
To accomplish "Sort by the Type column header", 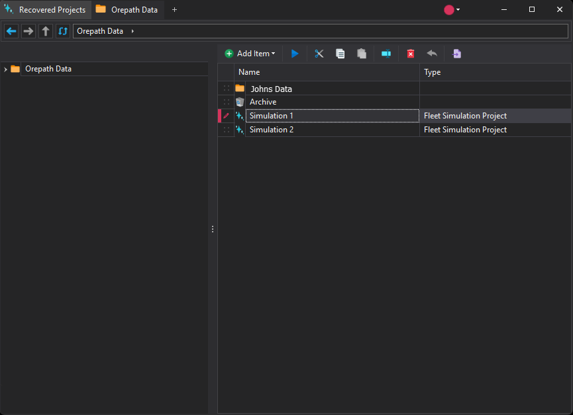I will point(432,72).
